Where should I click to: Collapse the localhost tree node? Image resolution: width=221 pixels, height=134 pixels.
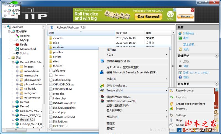tap(5, 27)
